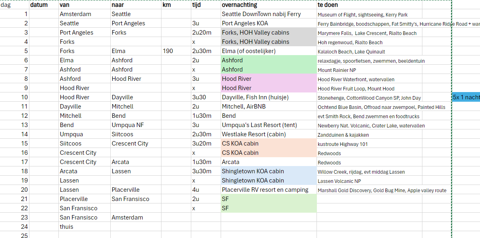Click the blue '5x 1 nacht' cell

tap(466, 97)
